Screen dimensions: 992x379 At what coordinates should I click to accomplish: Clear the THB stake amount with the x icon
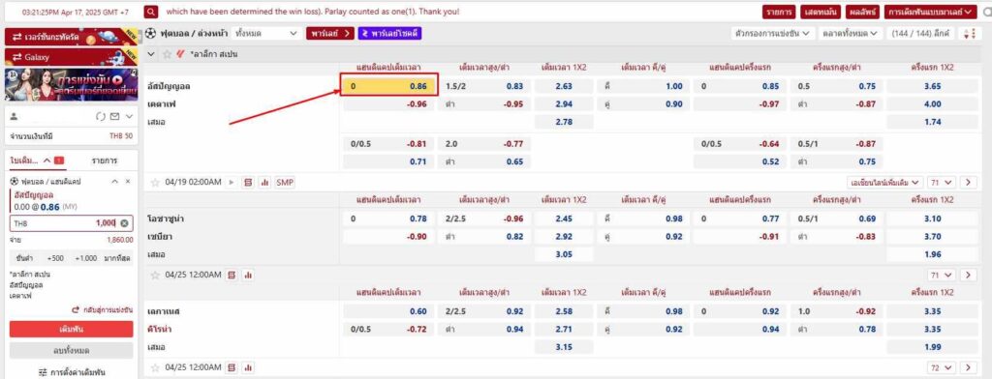[125, 223]
